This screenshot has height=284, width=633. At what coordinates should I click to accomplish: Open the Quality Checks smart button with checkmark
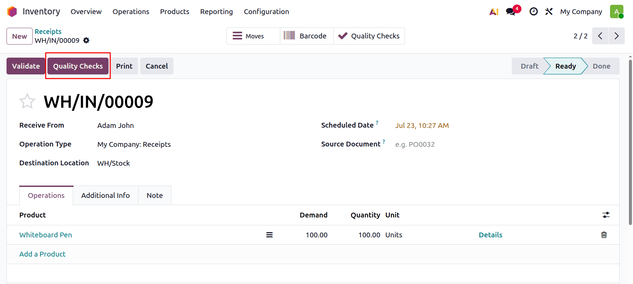coord(369,36)
